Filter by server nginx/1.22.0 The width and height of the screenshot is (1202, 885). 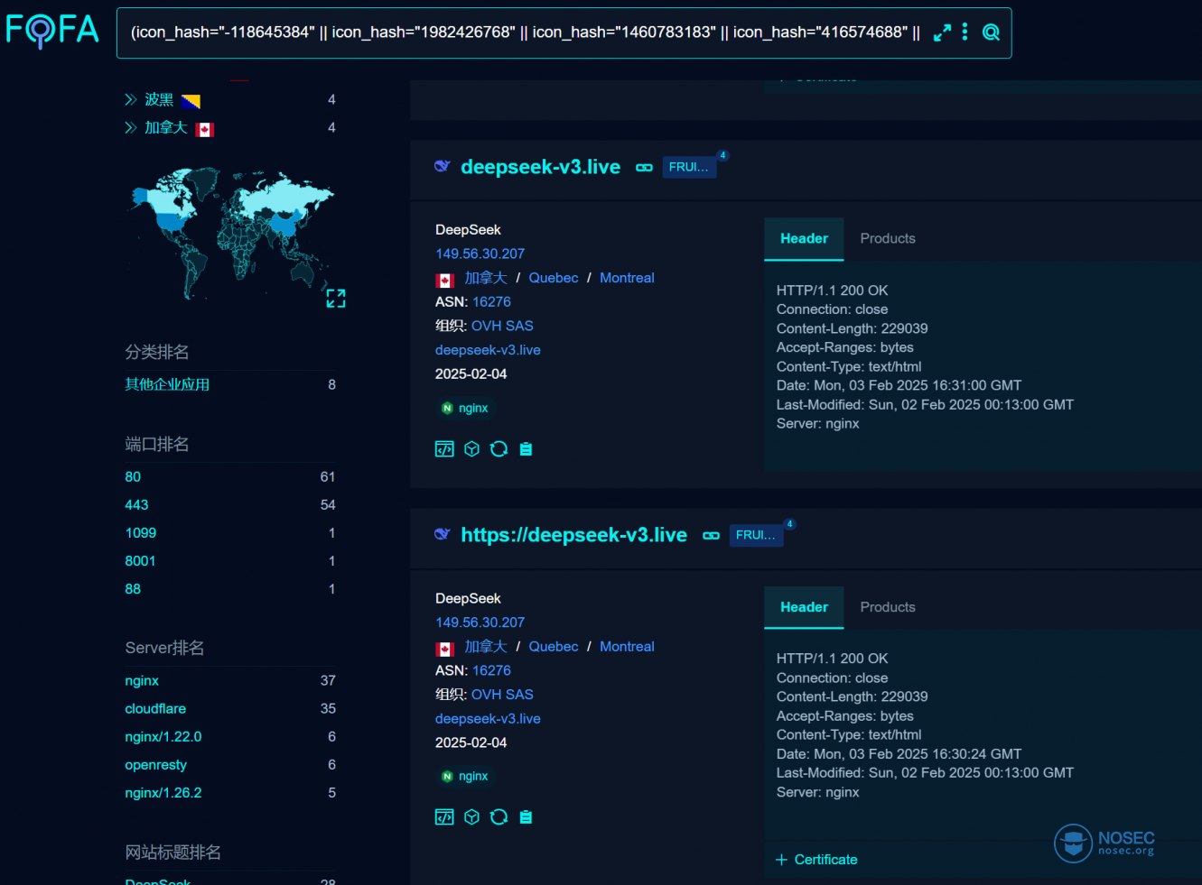(x=163, y=736)
